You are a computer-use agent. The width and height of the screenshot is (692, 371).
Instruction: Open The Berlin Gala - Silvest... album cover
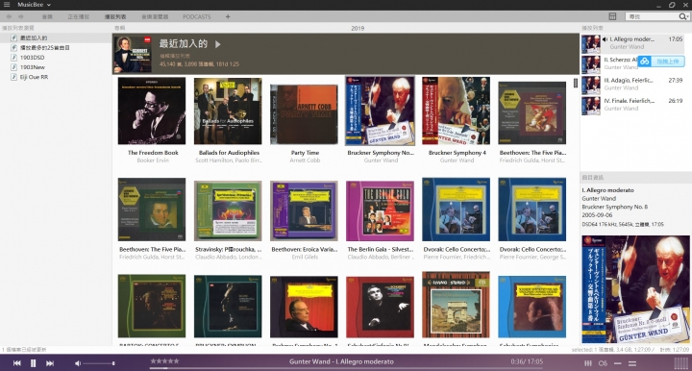(380, 210)
